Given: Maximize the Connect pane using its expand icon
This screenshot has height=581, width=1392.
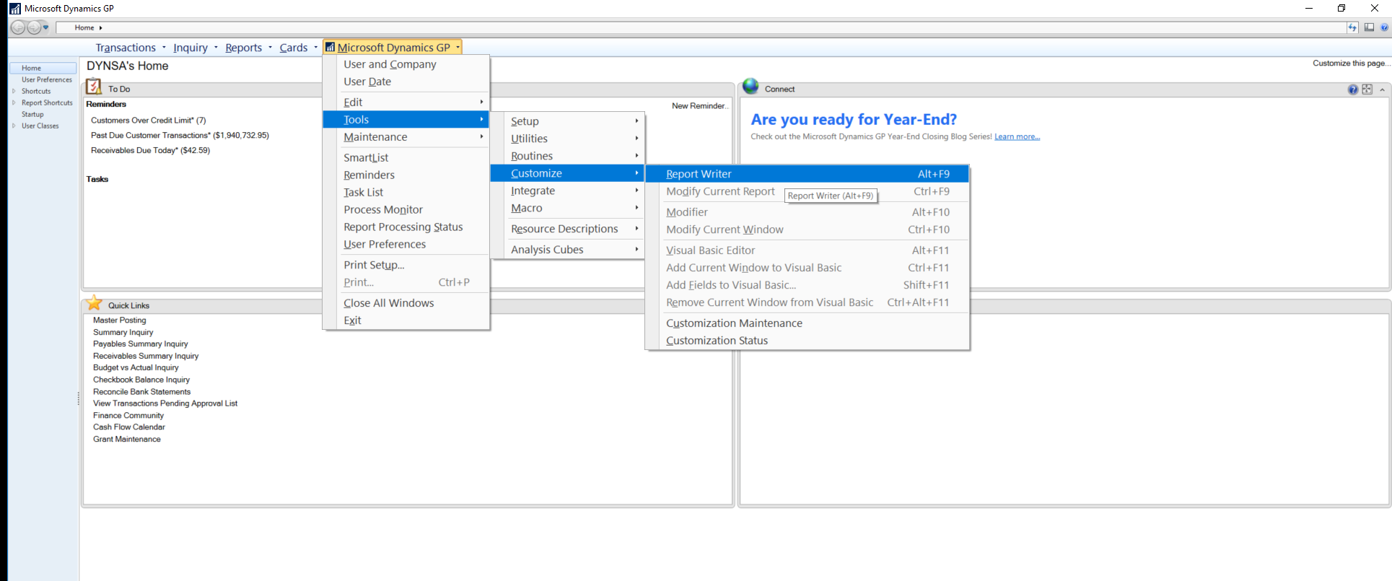Looking at the screenshot, I should tap(1367, 89).
